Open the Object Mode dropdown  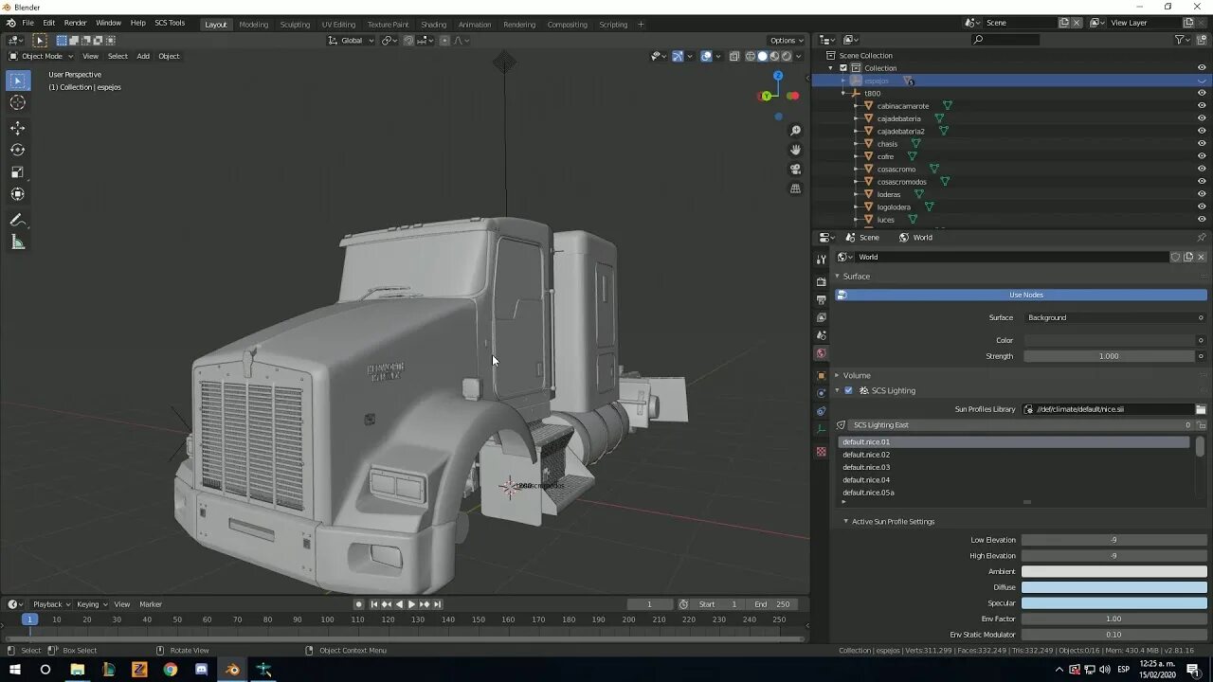click(x=42, y=56)
